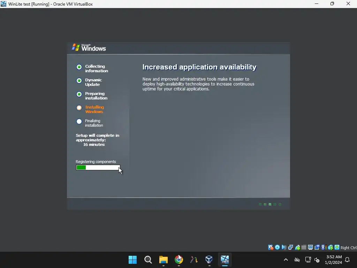Click the virtualization features V indicator

click(x=324, y=247)
